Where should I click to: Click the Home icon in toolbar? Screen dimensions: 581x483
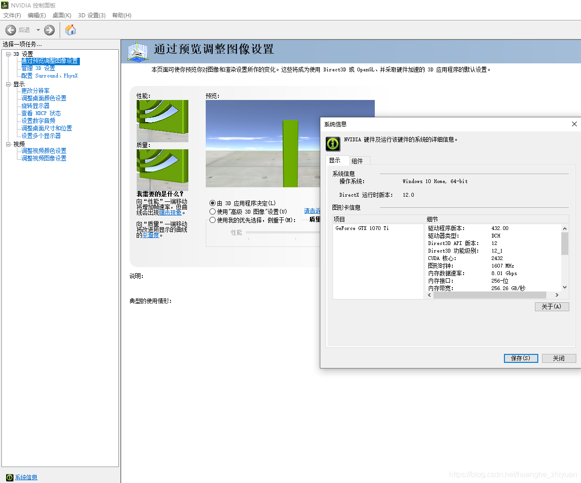tap(70, 30)
